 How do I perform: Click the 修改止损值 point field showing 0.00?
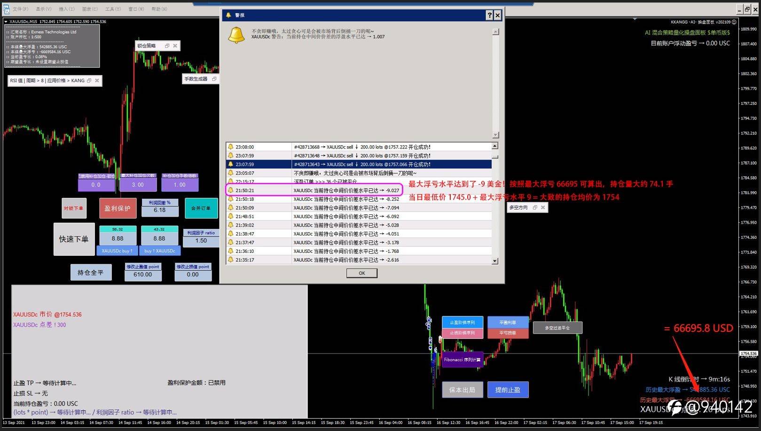point(193,274)
